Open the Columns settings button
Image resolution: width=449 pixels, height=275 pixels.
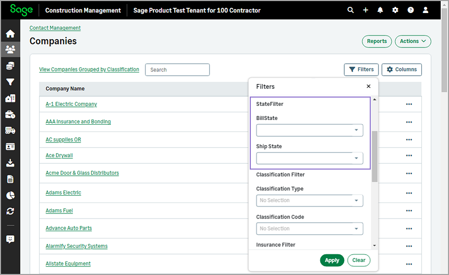pyautogui.click(x=402, y=69)
